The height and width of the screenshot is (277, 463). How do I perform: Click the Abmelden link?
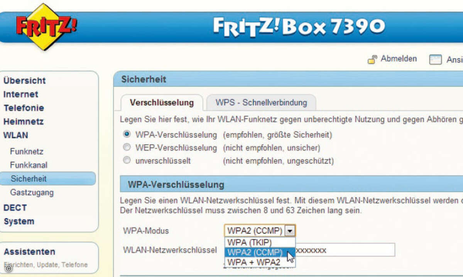click(x=399, y=59)
